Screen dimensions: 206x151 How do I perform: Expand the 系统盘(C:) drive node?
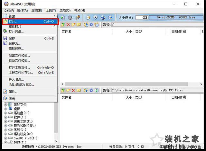pyautogui.click(x=6, y=113)
